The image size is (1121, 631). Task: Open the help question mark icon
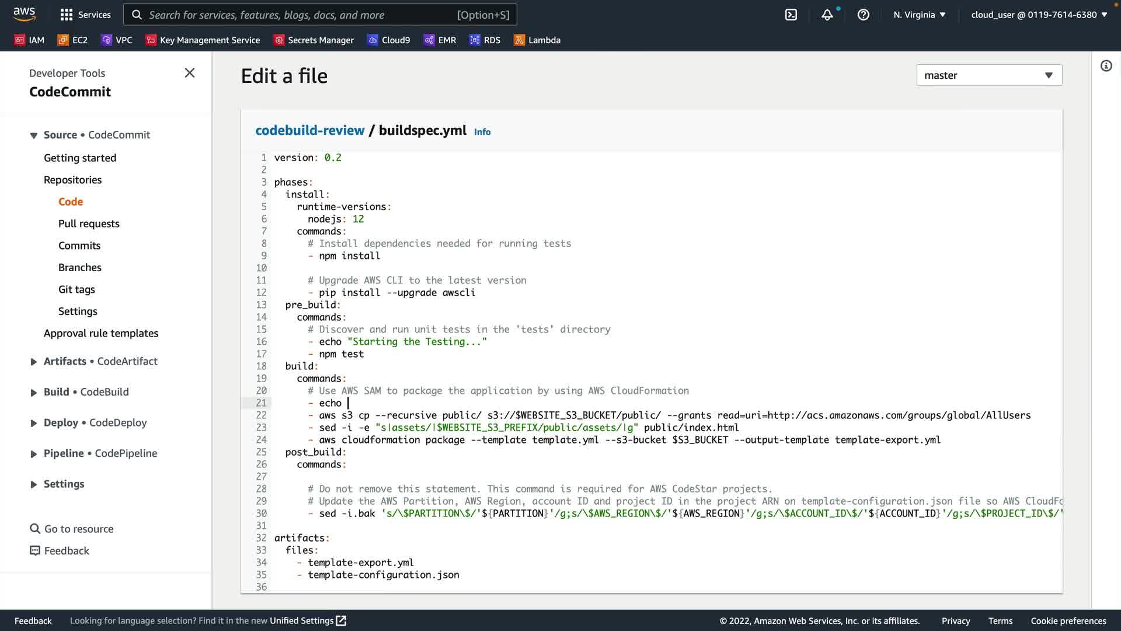[864, 15]
